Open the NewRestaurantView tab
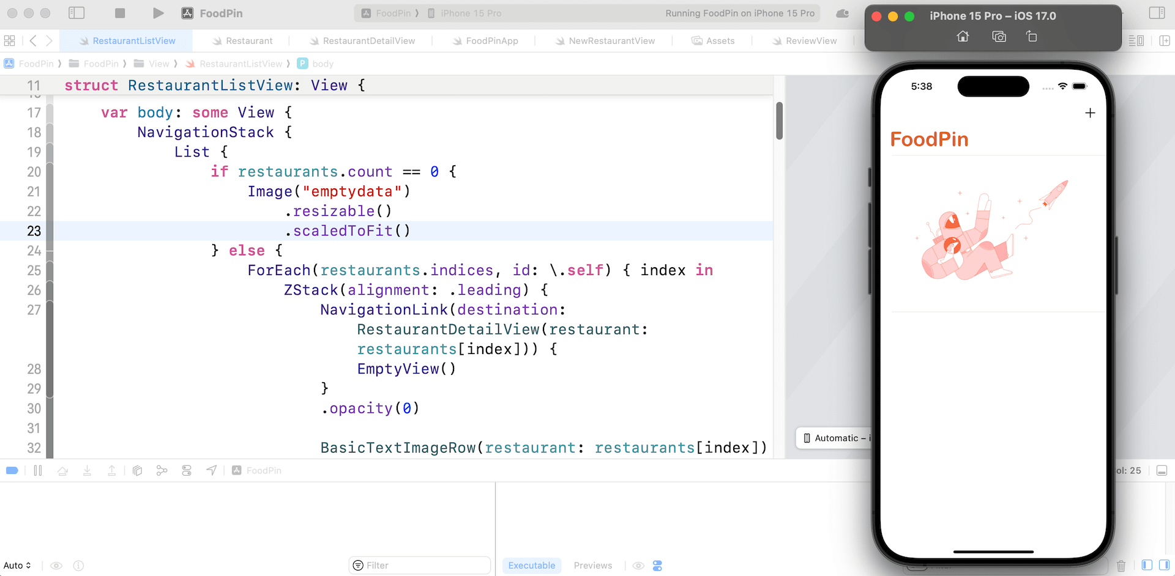The image size is (1175, 576). tap(611, 41)
